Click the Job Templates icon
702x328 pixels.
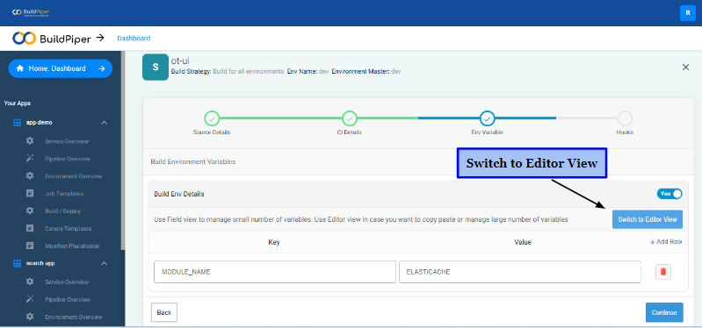(x=30, y=193)
